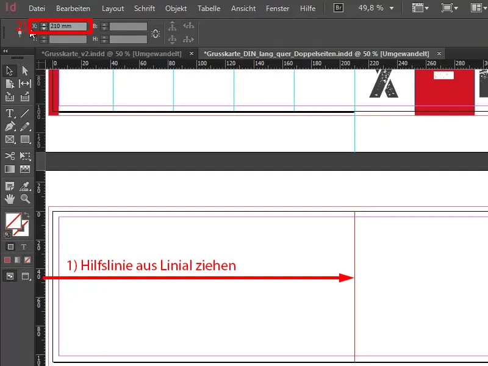Select the Eyedropper tool

coord(25,186)
